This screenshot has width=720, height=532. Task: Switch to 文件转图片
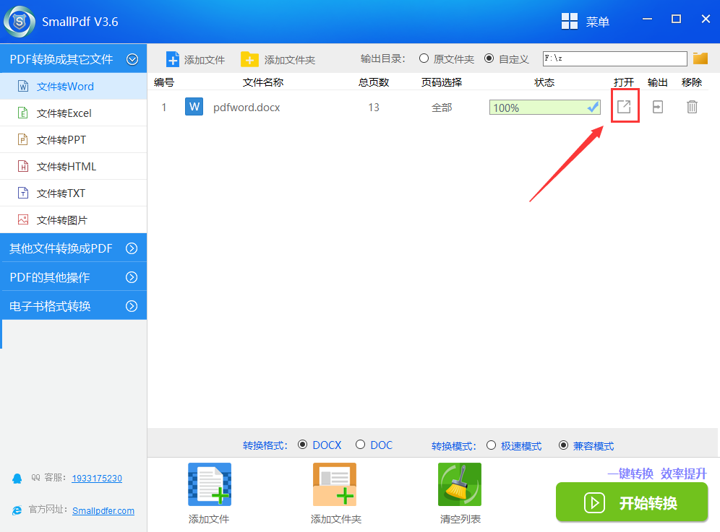pos(74,219)
